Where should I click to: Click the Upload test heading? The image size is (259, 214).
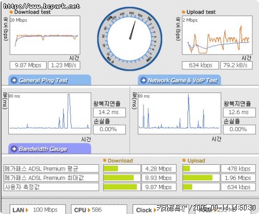(201, 12)
